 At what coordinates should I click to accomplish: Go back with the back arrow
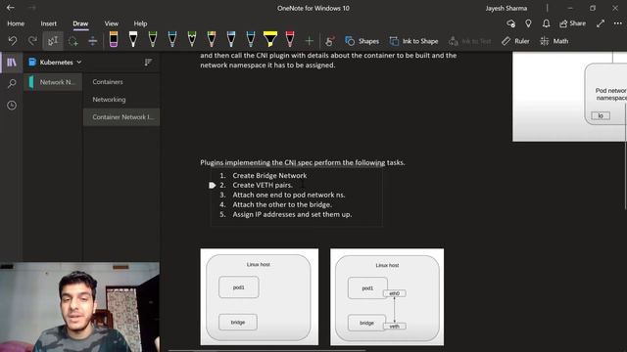pyautogui.click(x=11, y=8)
